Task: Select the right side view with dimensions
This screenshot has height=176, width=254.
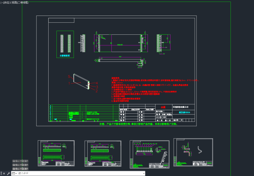Action: [x=163, y=44]
